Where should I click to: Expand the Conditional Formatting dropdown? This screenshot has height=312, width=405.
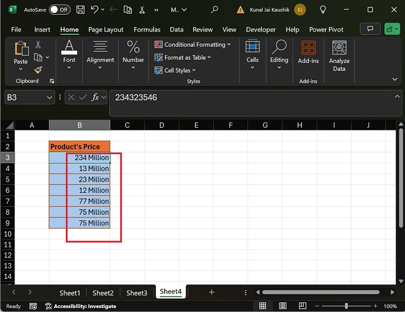tap(195, 44)
